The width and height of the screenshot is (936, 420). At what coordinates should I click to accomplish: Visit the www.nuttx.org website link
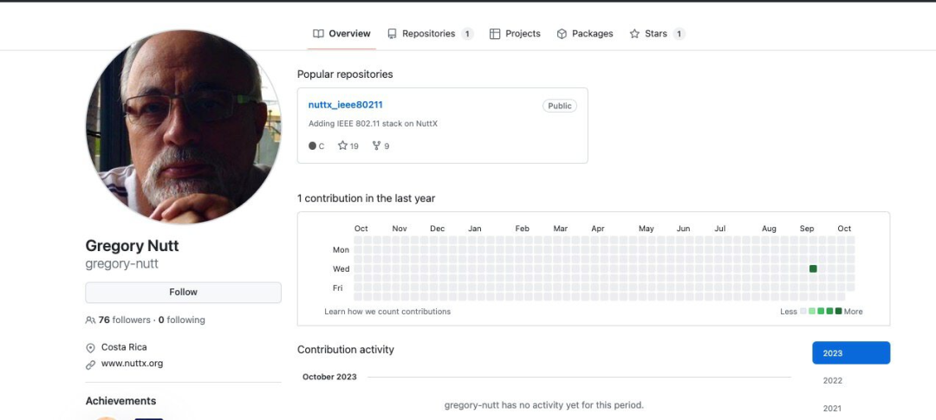tap(132, 364)
